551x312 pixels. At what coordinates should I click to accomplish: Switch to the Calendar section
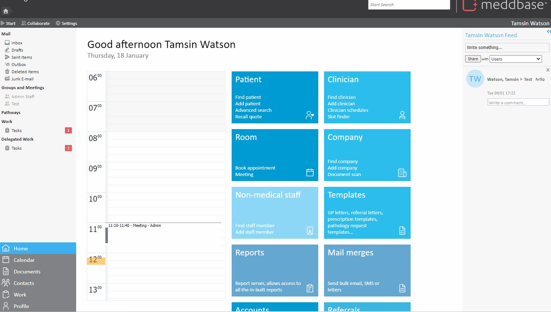(24, 260)
